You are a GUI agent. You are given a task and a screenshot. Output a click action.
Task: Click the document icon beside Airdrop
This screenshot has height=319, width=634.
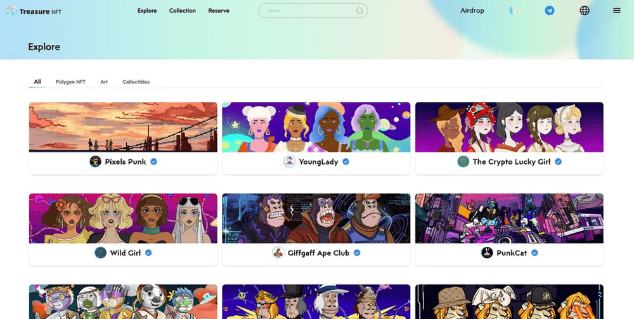(x=514, y=11)
